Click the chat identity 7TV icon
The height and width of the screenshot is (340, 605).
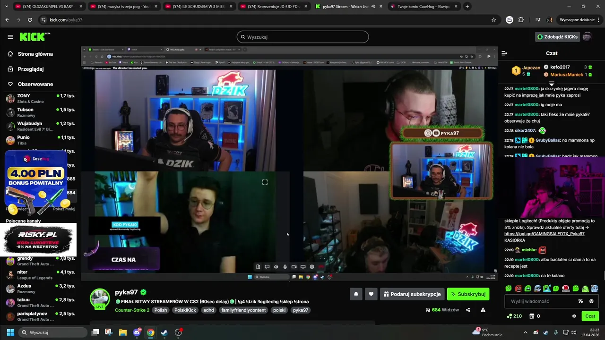point(581,301)
